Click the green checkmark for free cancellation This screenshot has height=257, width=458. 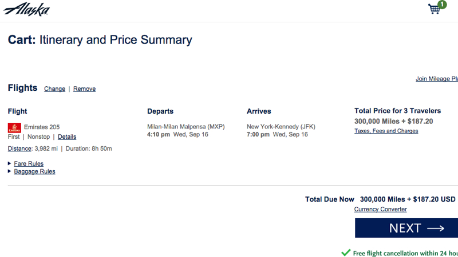(x=346, y=252)
